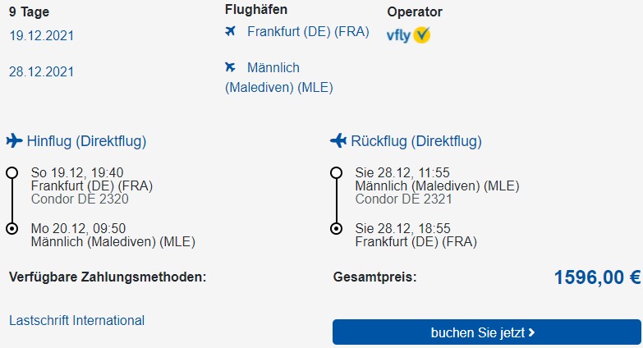
Task: Click the Rückflug airplane icon
Action: 338,140
